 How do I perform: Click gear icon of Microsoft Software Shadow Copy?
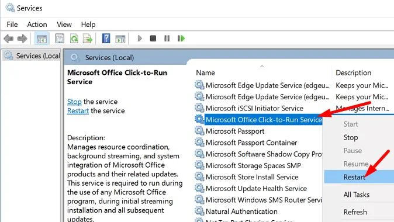point(199,154)
